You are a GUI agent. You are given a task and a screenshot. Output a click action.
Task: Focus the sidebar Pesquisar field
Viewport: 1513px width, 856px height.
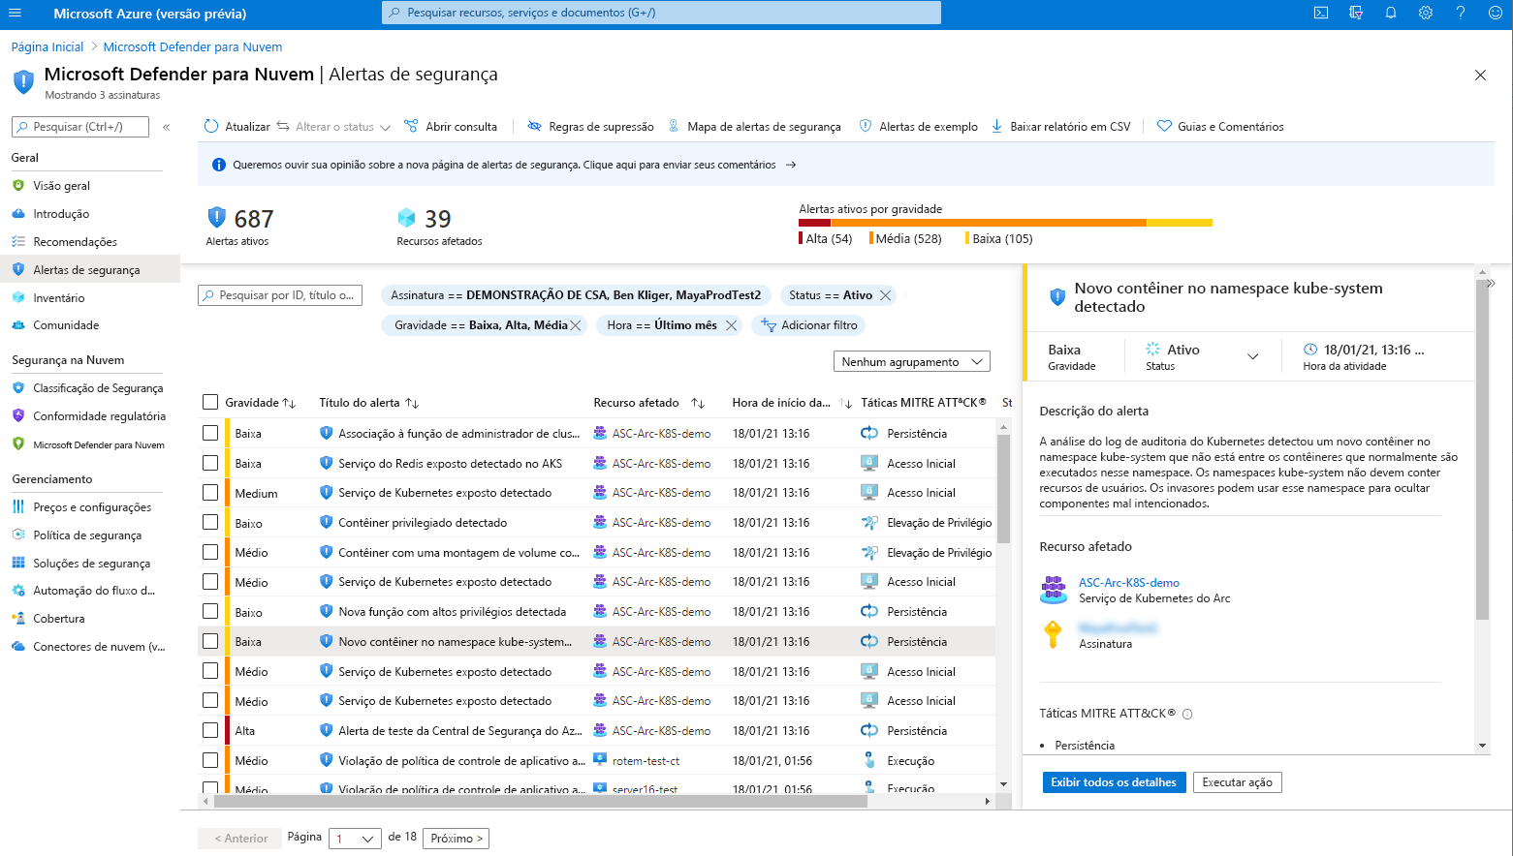(80, 127)
